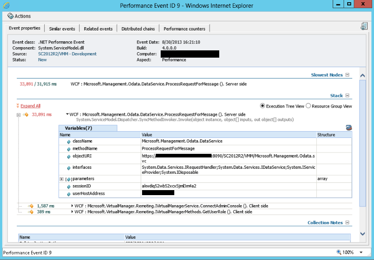Click the diamond icon next to sessionID
This screenshot has width=374, height=260.
(x=69, y=186)
